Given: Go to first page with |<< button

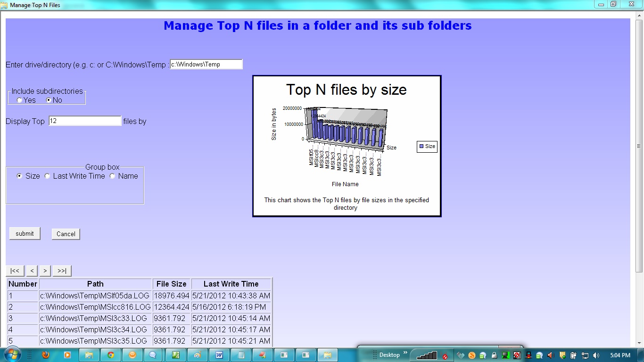Looking at the screenshot, I should (x=15, y=271).
